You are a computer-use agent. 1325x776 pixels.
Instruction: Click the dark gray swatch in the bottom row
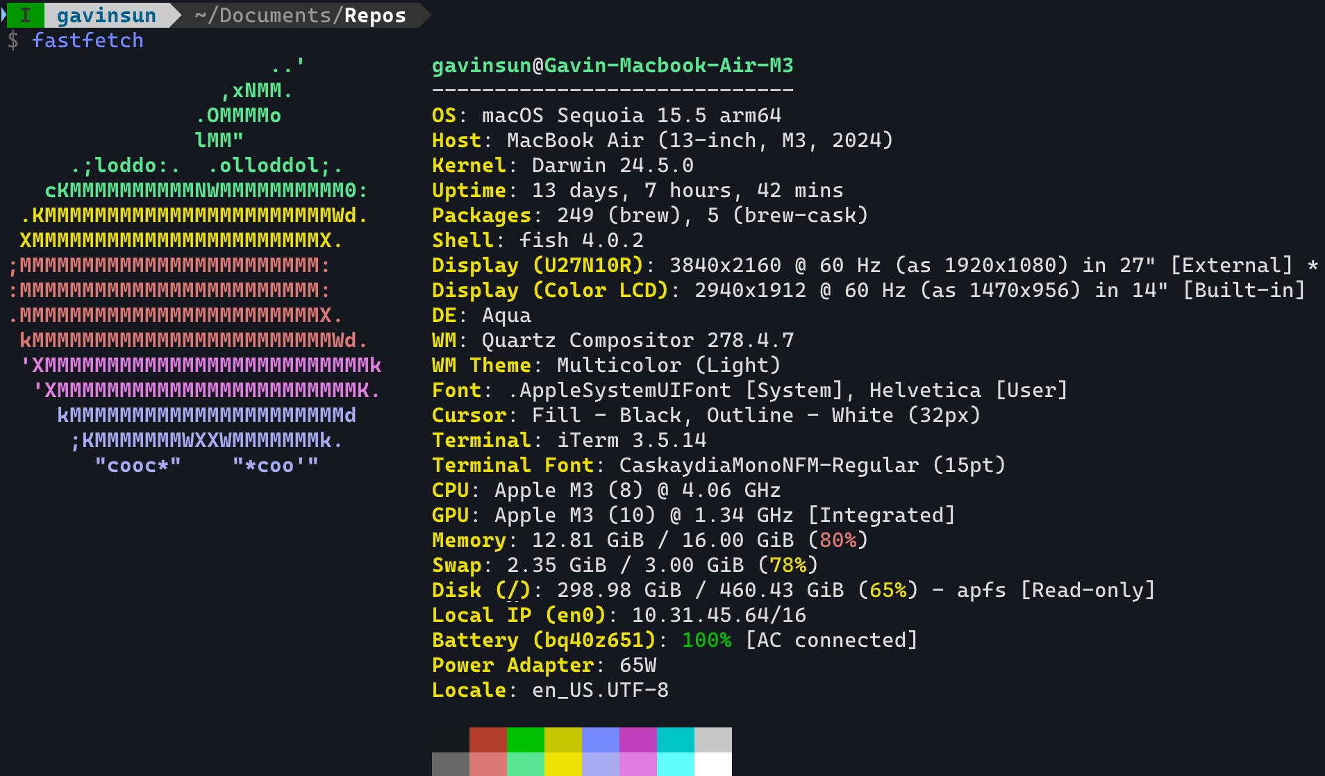click(451, 764)
